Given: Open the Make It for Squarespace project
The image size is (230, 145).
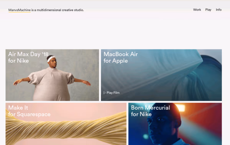Looking at the screenshot, I should (66, 124).
